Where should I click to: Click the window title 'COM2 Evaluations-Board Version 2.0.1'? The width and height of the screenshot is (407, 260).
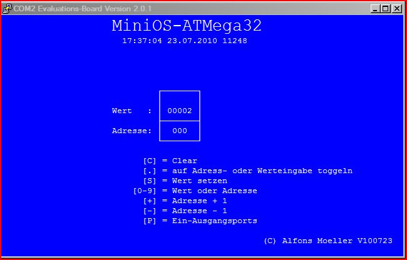[83, 9]
